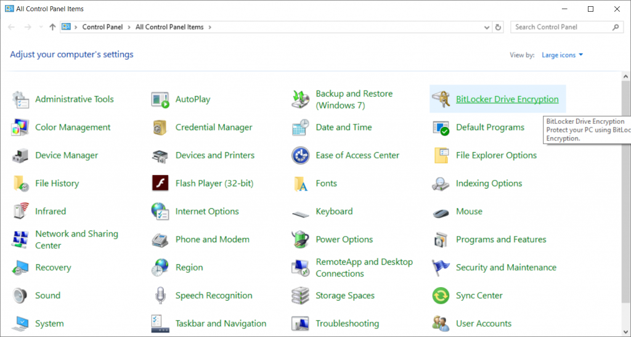The width and height of the screenshot is (631, 337).
Task: Open the Infrared icon
Action: click(20, 211)
